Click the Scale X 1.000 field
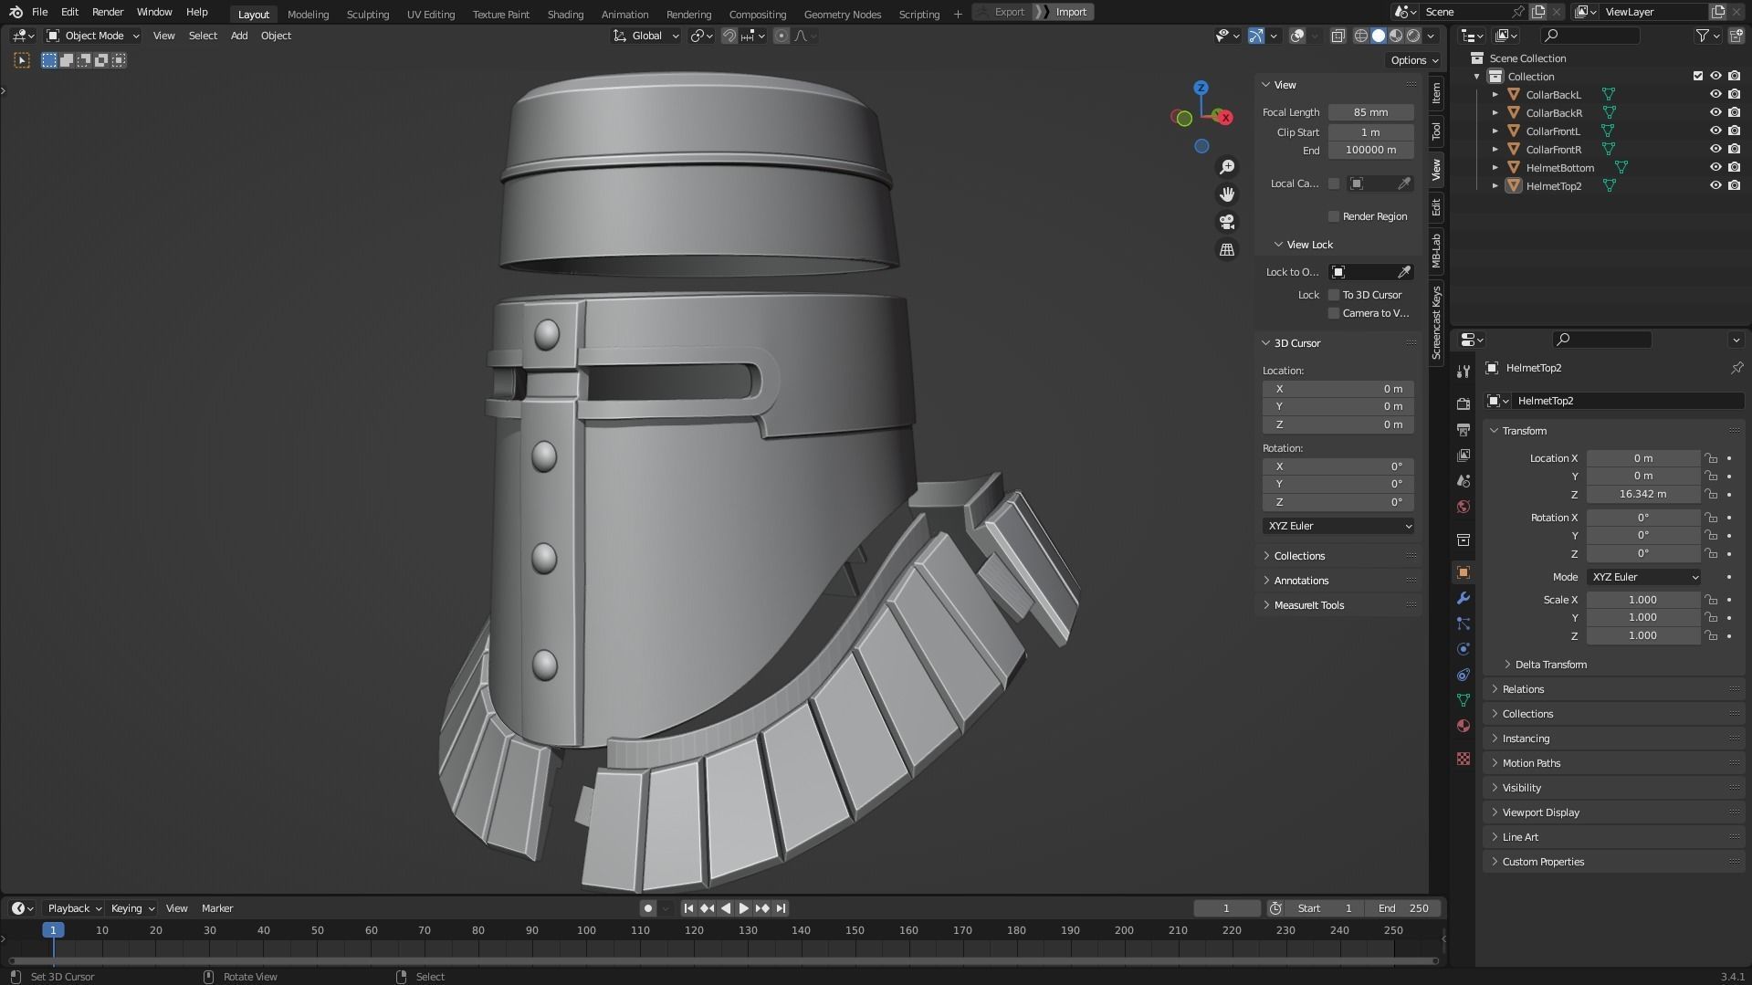Viewport: 1752px width, 985px height. click(1642, 600)
